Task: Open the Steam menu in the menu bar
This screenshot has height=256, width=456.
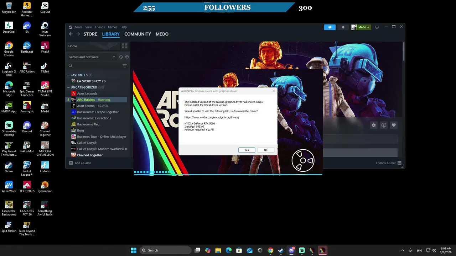Action: [78, 27]
